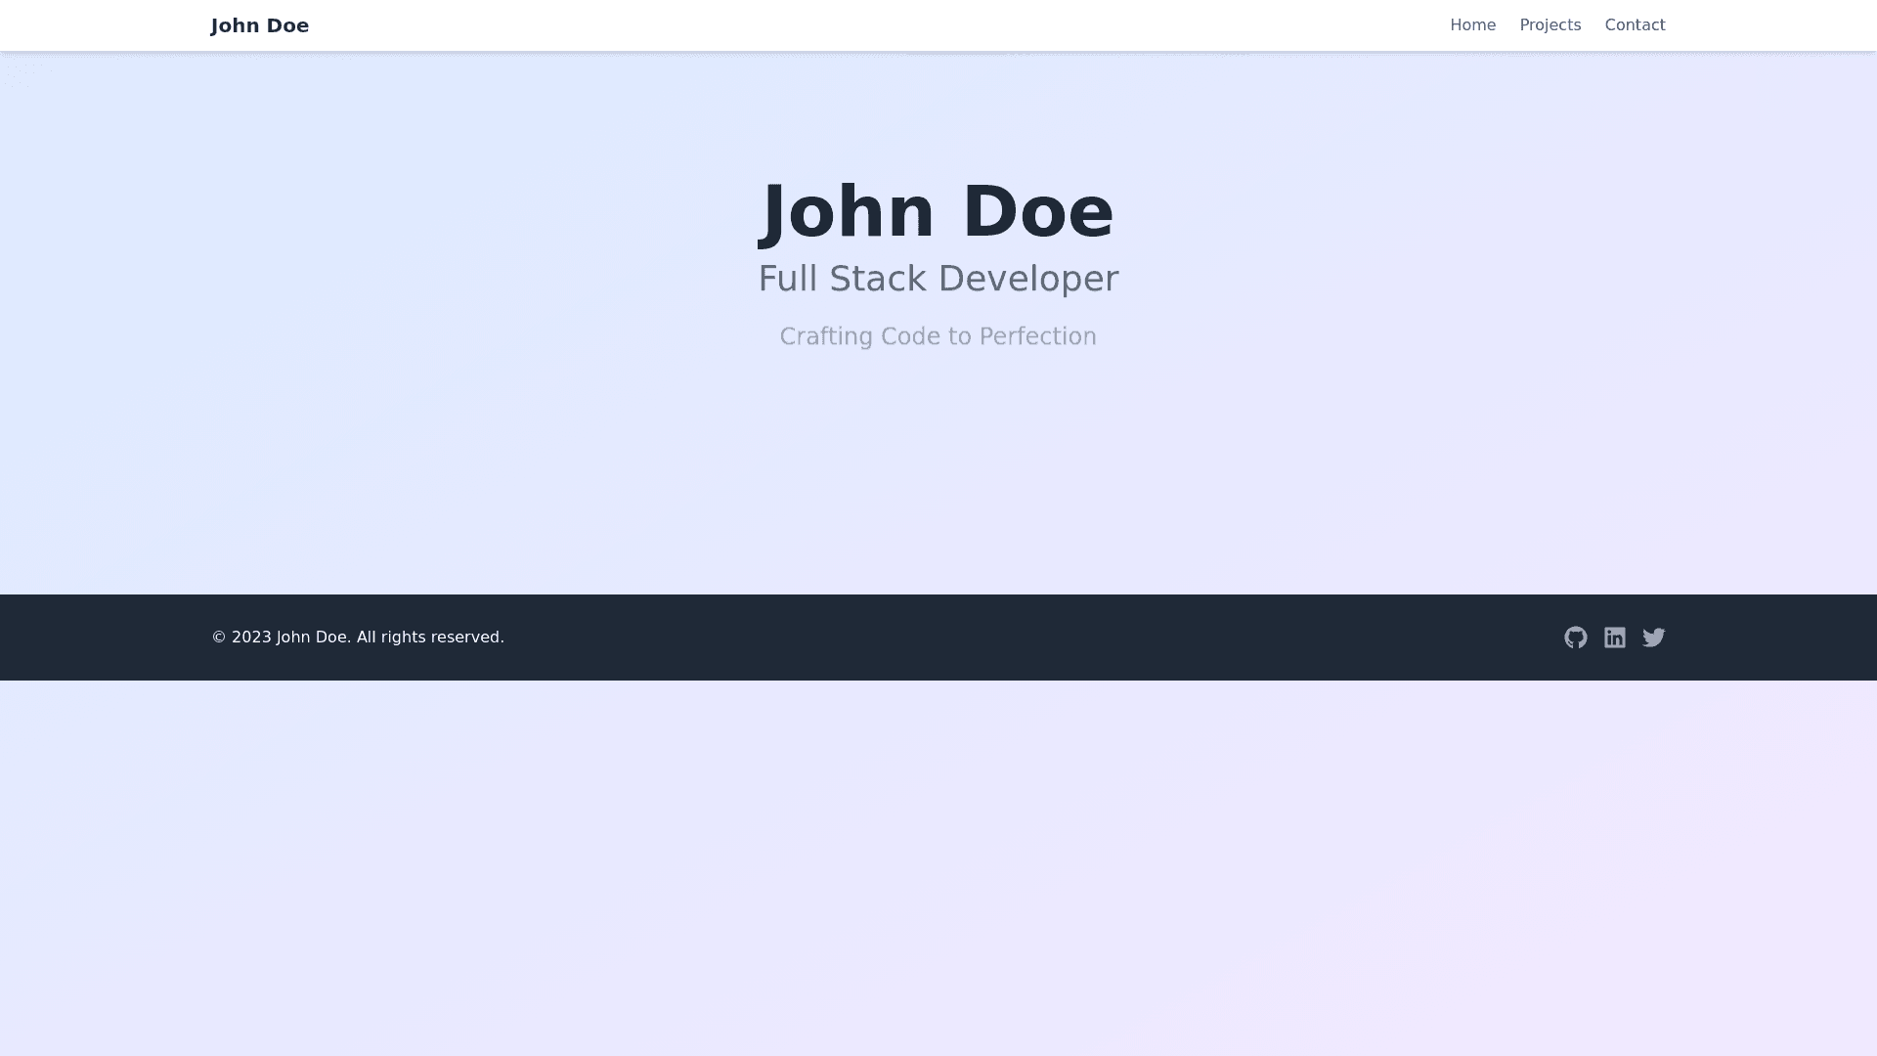
Task: Click the Full Stack Developer subtitle
Action: [938, 279]
